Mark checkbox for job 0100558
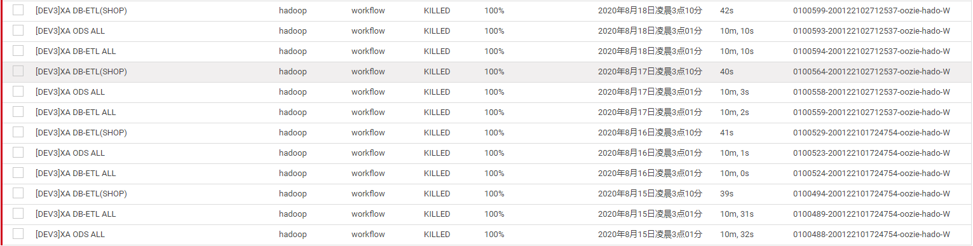973x246 pixels. (x=18, y=92)
